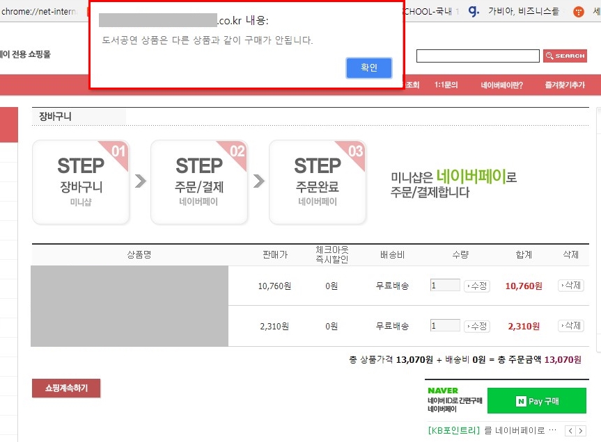The image size is (601, 442).
Task: Click quantity field of the 2,310원 item
Action: point(445,326)
